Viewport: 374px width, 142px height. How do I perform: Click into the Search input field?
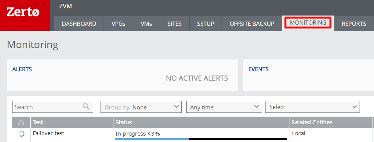point(52,107)
